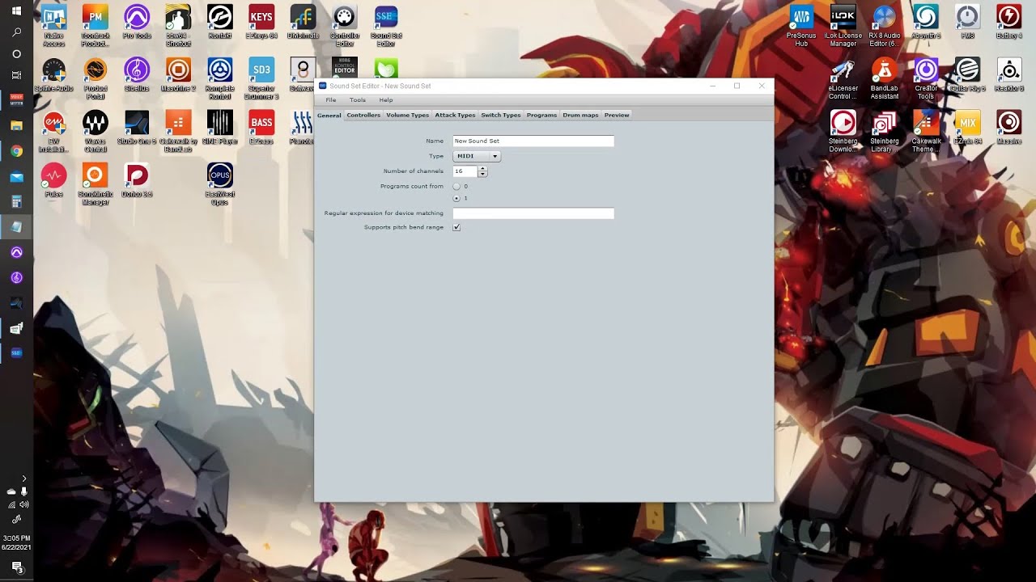Select the Pro Tools desktop shortcut
The height and width of the screenshot is (582, 1036).
click(137, 22)
